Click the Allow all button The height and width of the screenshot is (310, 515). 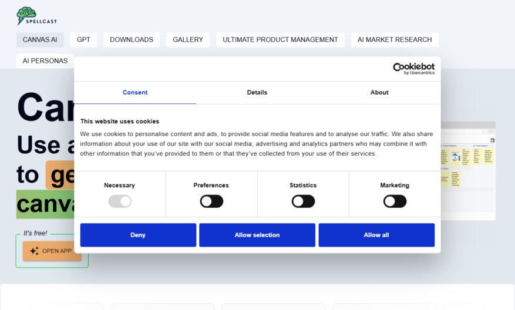[376, 235]
